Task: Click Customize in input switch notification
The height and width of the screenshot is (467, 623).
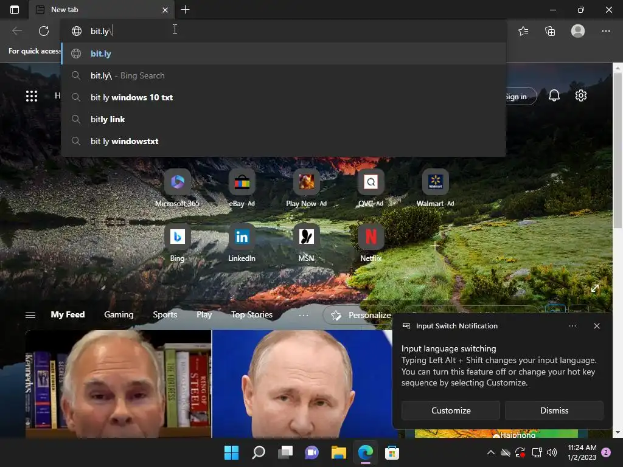Action: (x=451, y=410)
